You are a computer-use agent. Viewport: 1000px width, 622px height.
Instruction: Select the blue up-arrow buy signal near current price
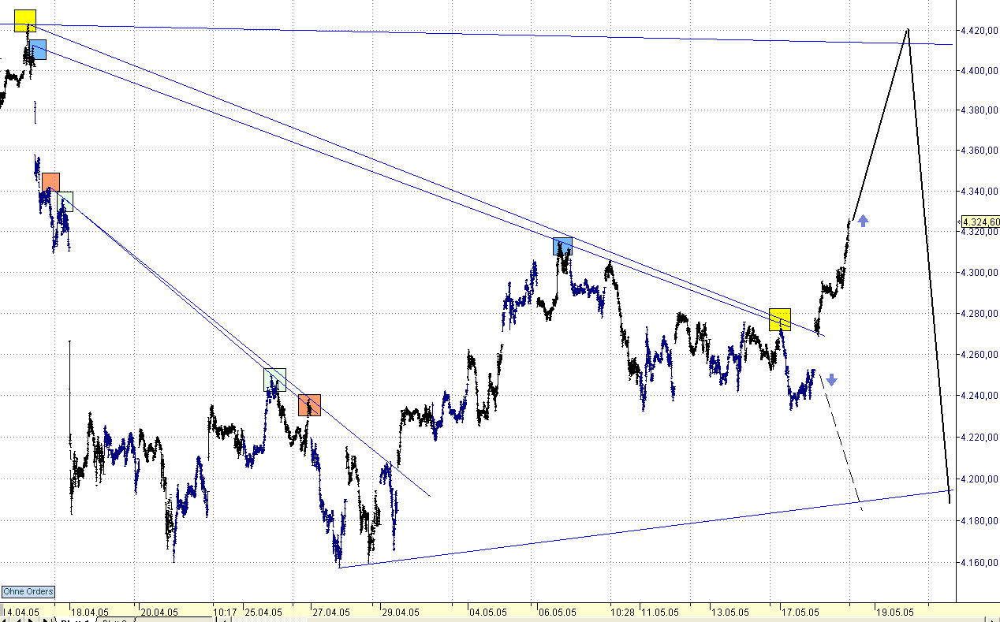[862, 222]
